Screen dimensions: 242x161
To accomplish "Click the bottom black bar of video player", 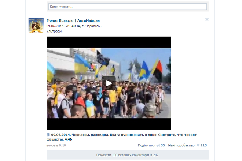I will [x=109, y=124].
